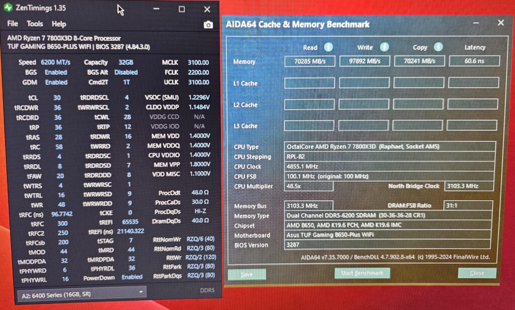Image resolution: width=515 pixels, height=310 pixels.
Task: Open the Tools menu in ZenTimings
Action: pos(34,23)
